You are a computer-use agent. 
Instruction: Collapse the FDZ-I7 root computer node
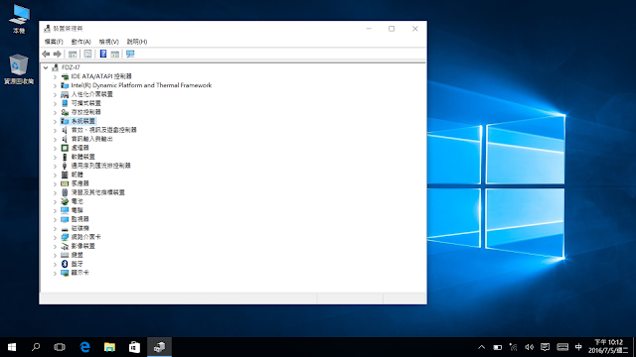tap(46, 67)
